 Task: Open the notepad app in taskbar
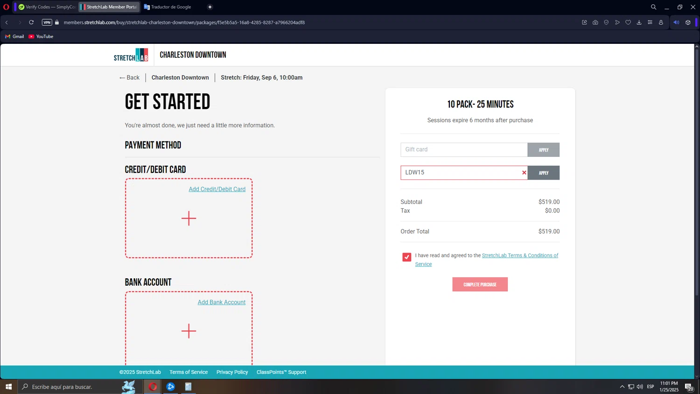[188, 387]
